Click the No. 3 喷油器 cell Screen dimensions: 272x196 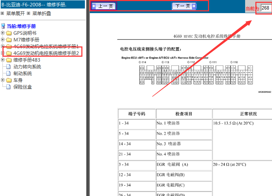(184, 145)
